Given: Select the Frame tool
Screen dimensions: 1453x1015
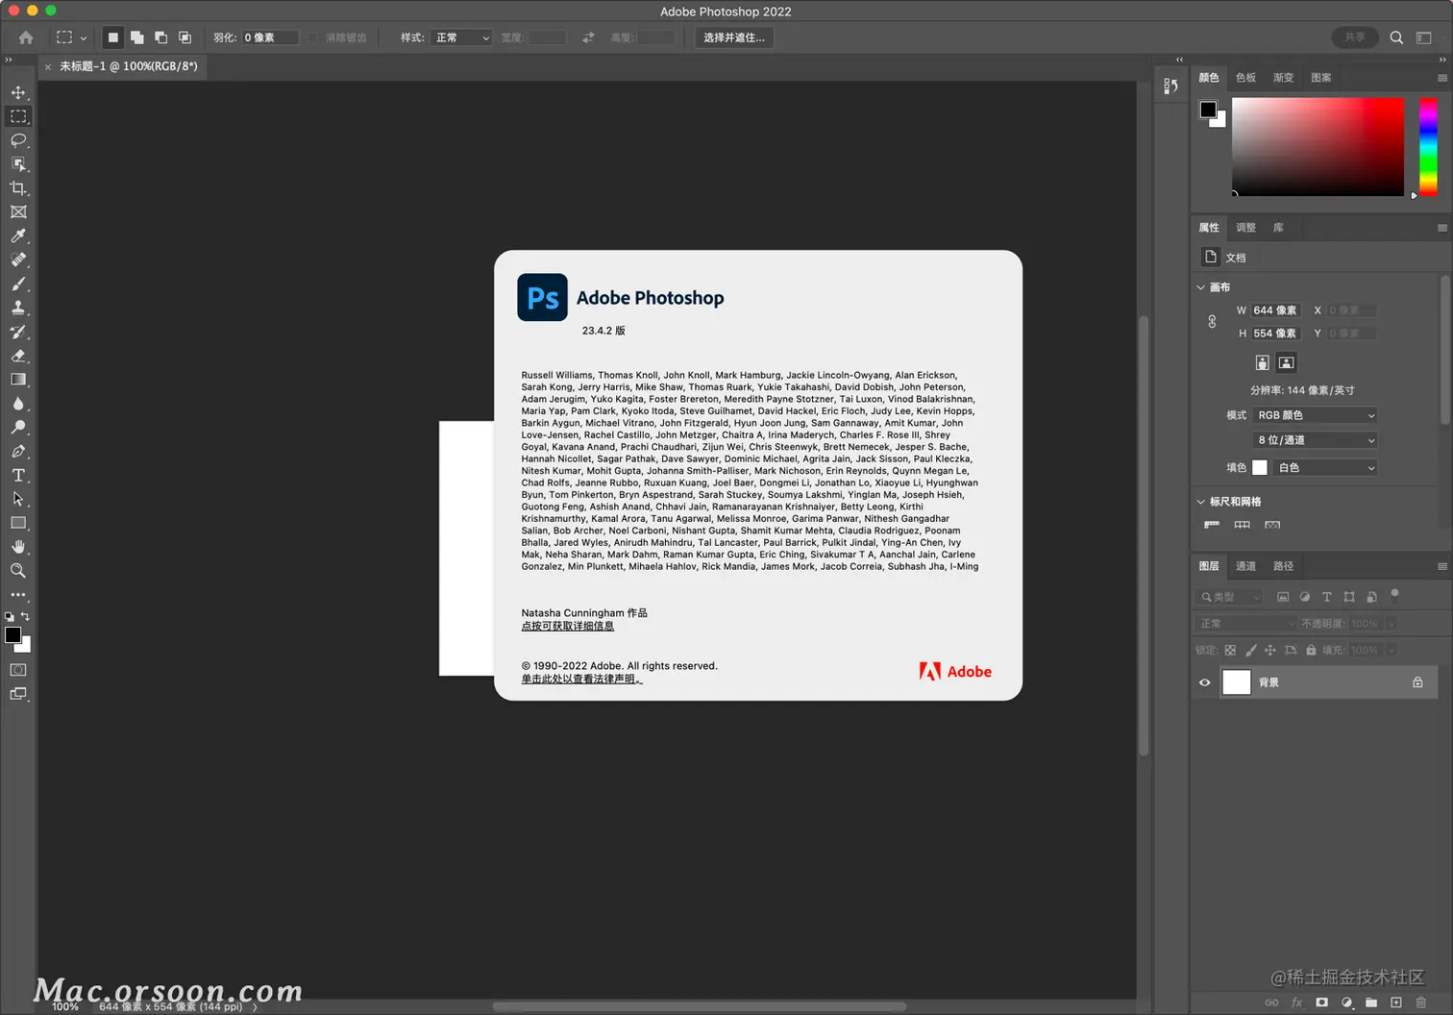Looking at the screenshot, I should tap(18, 212).
